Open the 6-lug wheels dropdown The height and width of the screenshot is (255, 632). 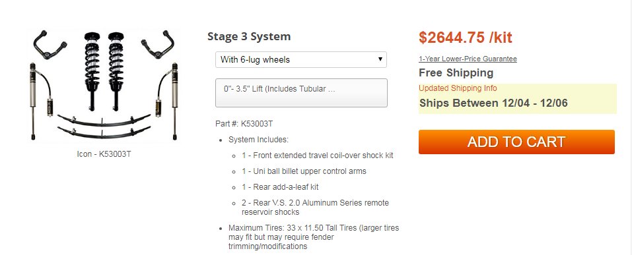point(300,59)
